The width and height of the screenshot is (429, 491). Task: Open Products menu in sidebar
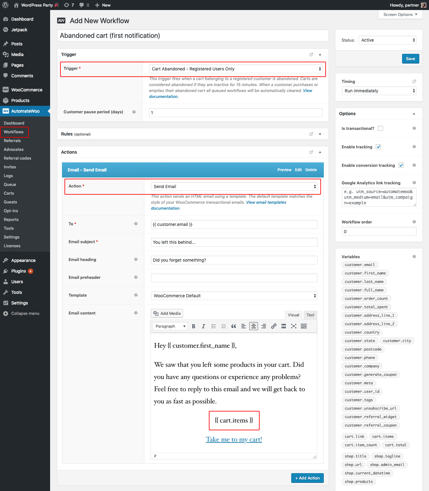25,100
